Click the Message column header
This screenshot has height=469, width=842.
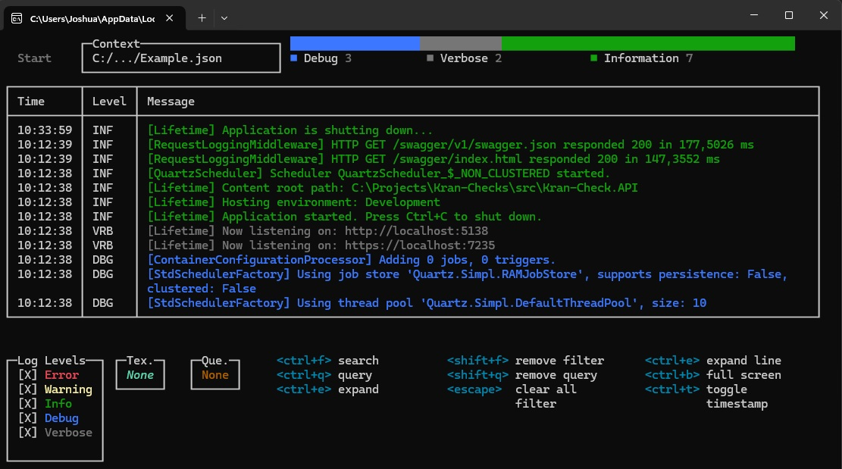point(171,102)
